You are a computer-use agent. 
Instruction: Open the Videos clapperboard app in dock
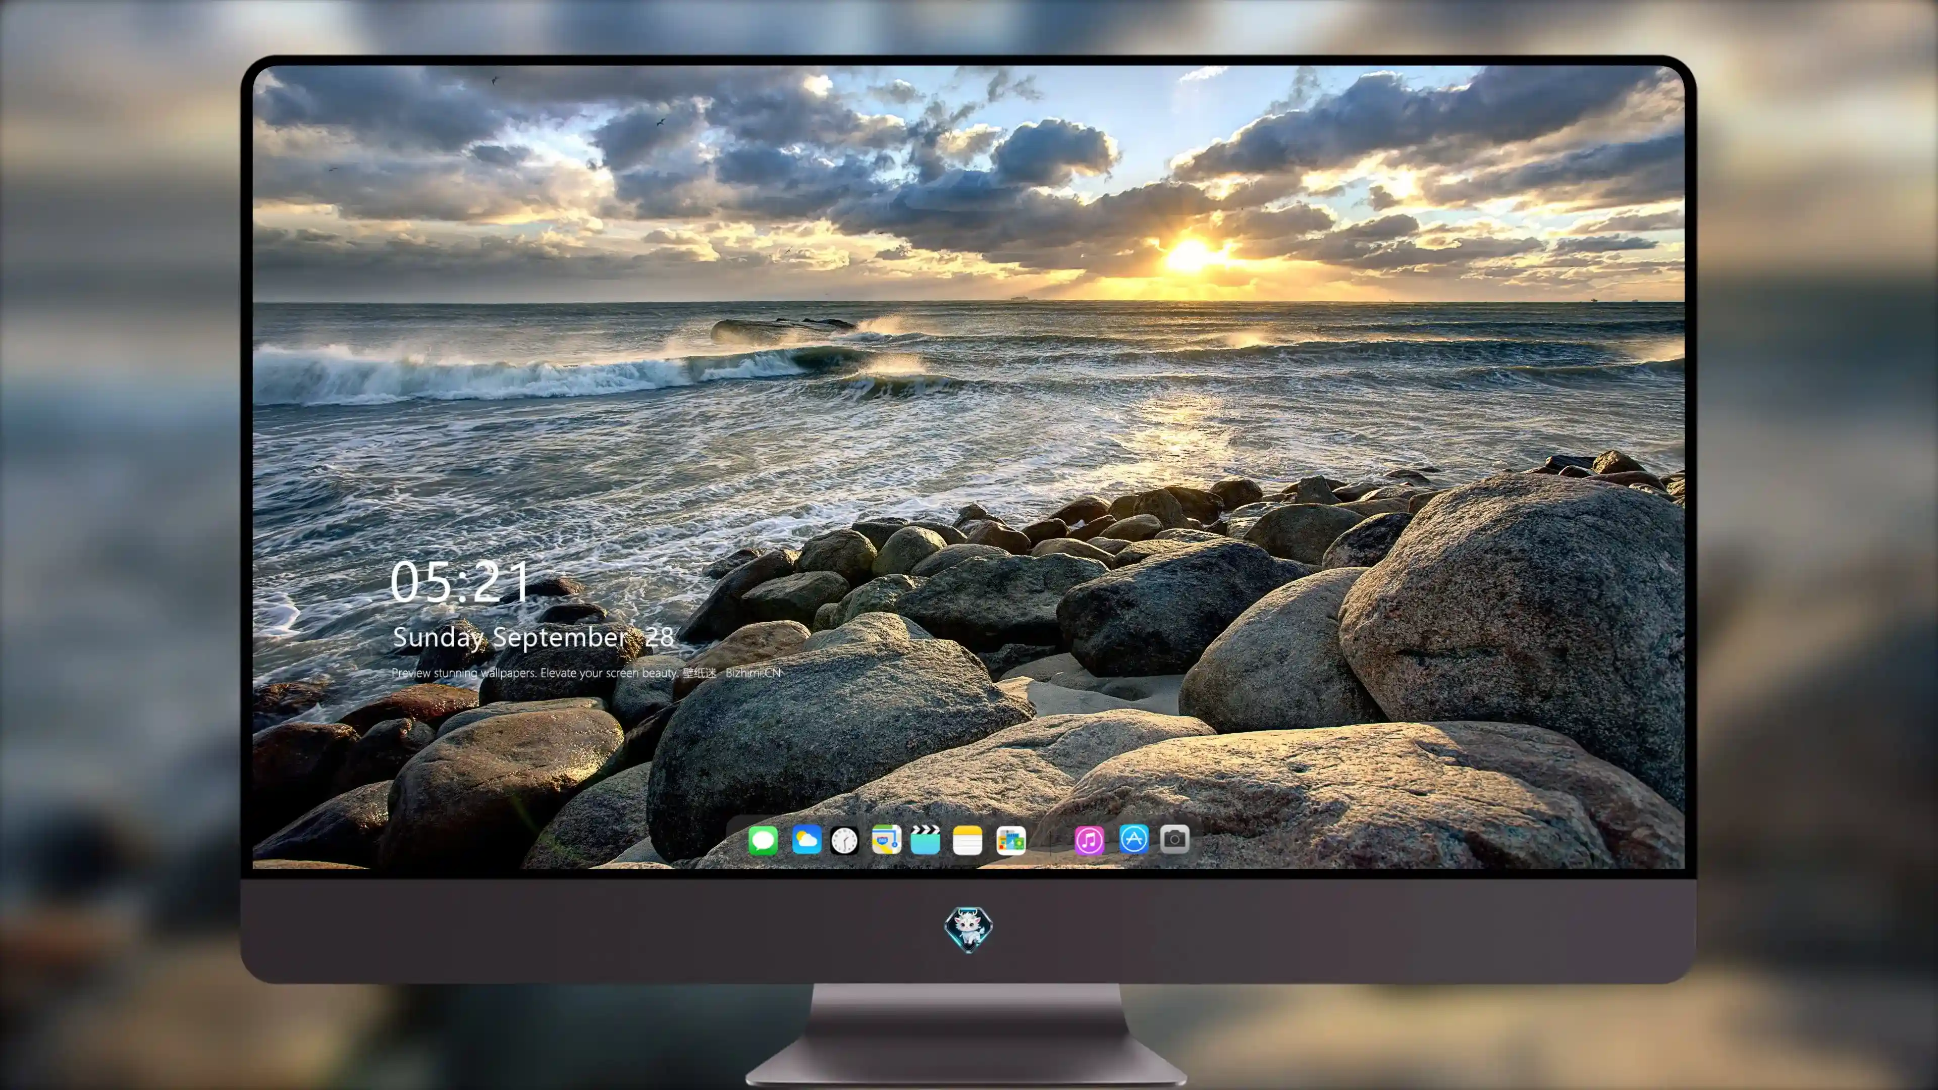[x=926, y=840]
